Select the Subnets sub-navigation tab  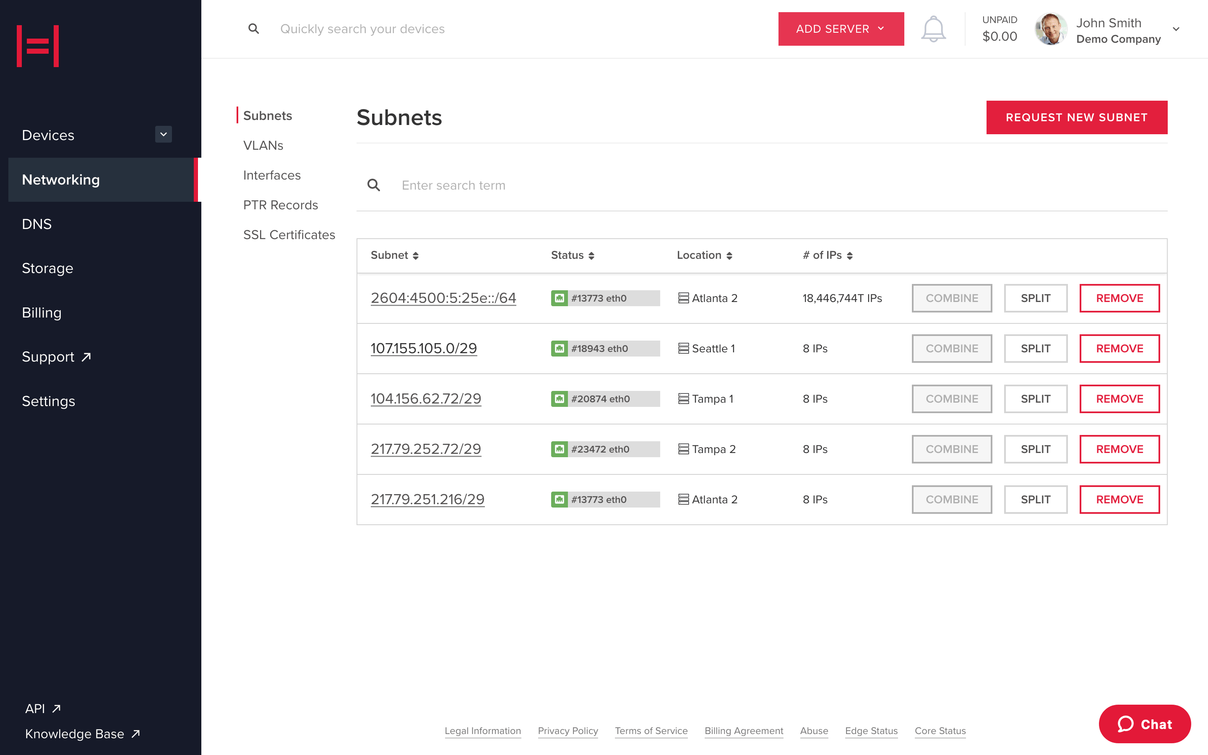point(268,115)
